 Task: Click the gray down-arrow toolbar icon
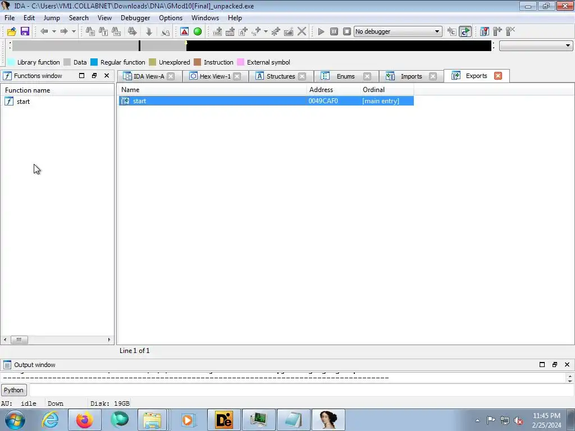(x=149, y=31)
